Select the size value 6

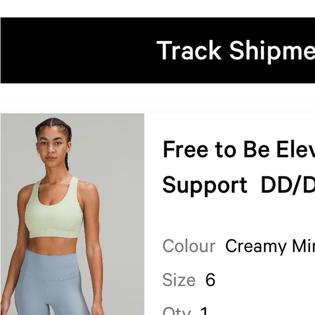(210, 280)
